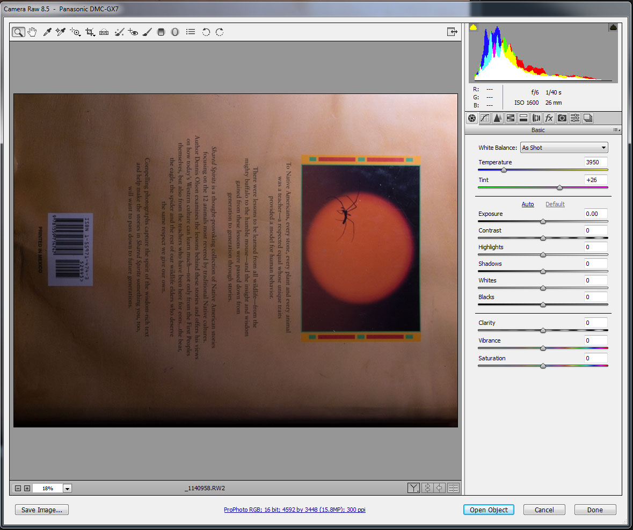Viewport: 633px width, 530px height.
Task: Toggle the before/after preview Y button
Action: (413, 488)
